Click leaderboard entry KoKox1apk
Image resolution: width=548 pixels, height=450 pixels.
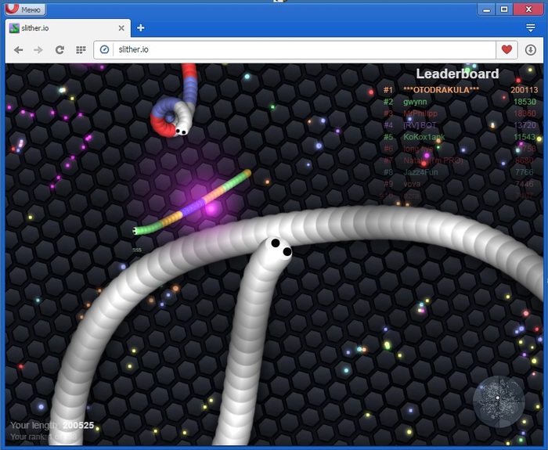tap(424, 137)
